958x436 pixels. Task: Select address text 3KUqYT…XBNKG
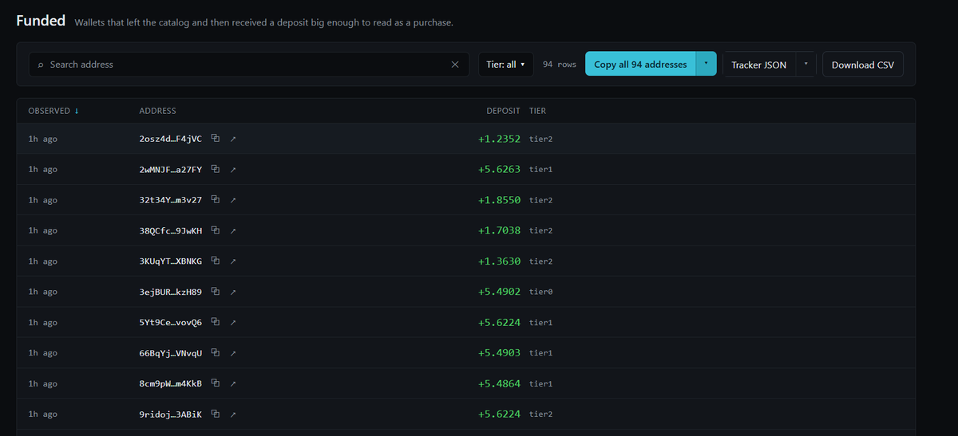pos(171,261)
